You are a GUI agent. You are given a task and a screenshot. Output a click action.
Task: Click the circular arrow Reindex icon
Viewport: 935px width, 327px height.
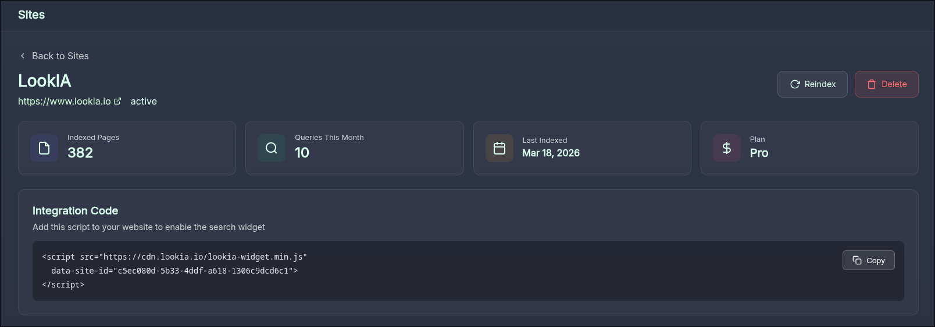pos(795,84)
